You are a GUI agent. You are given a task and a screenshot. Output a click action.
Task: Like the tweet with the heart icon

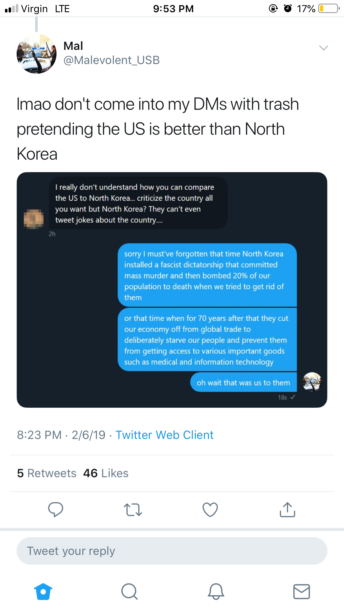tap(210, 509)
